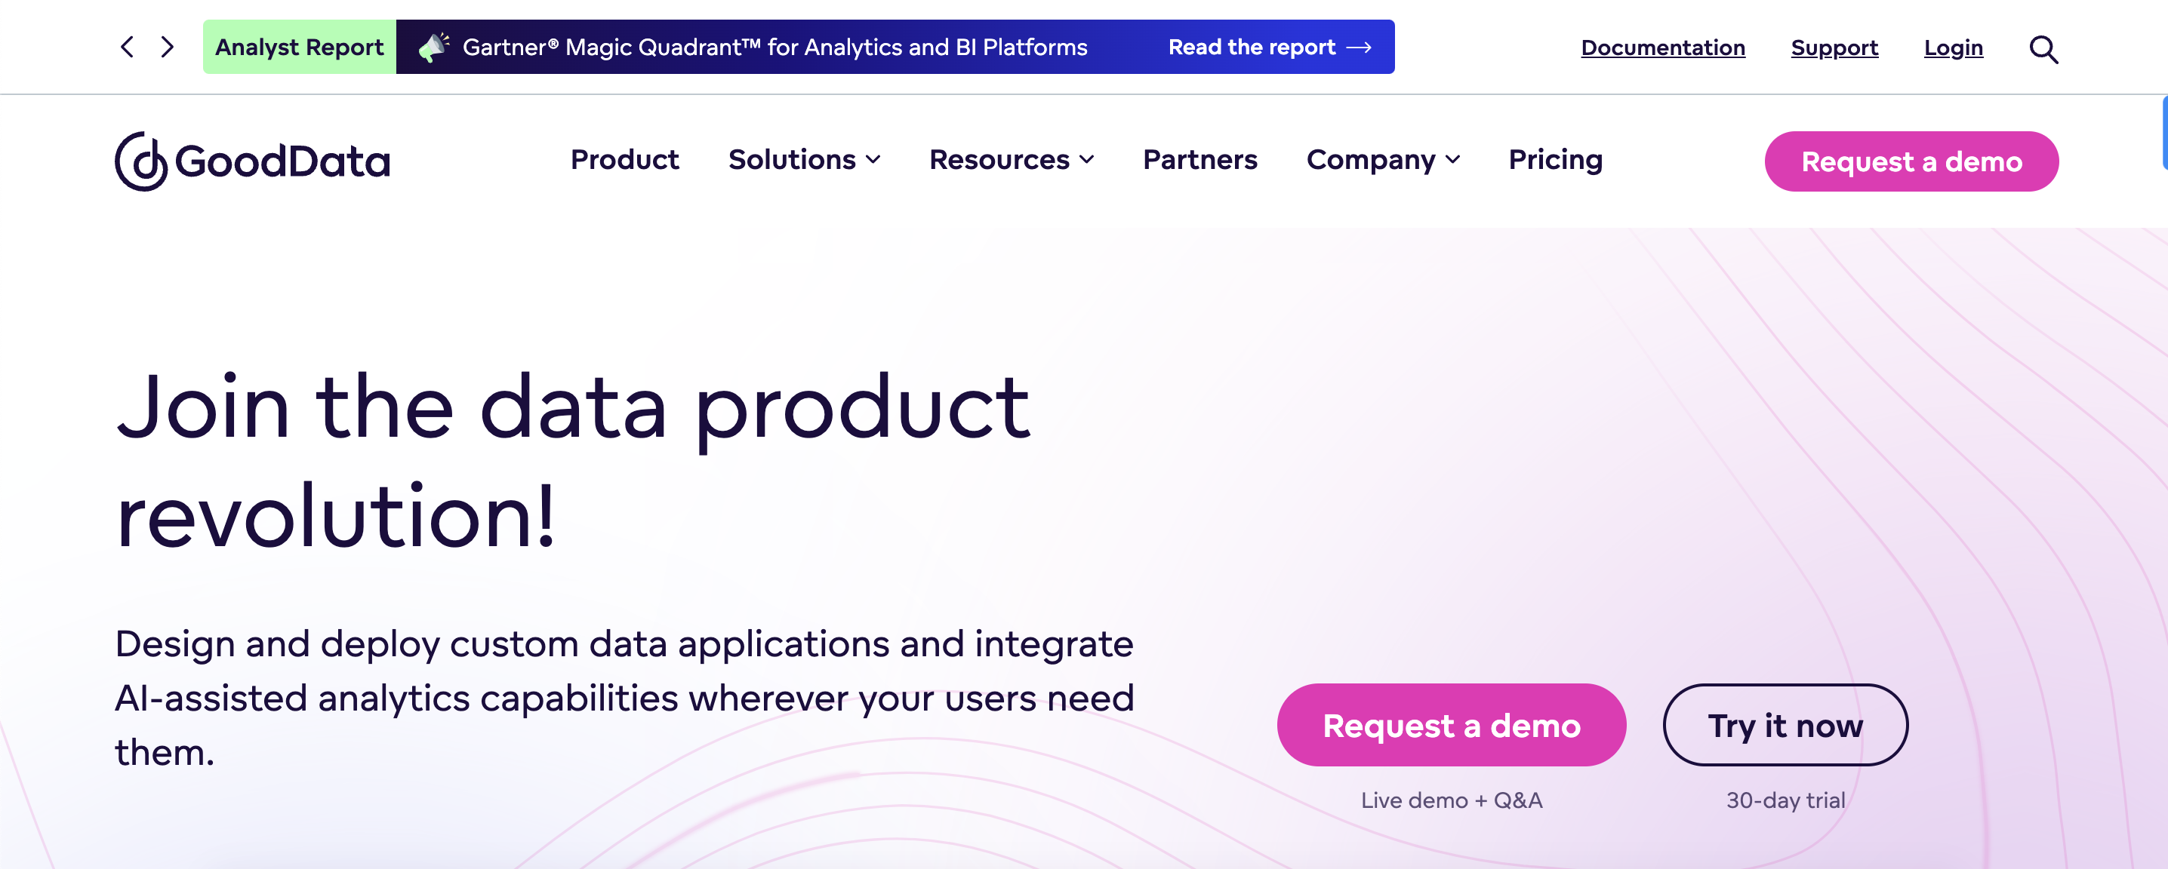
Task: Click the Analyst Report green label
Action: [300, 47]
